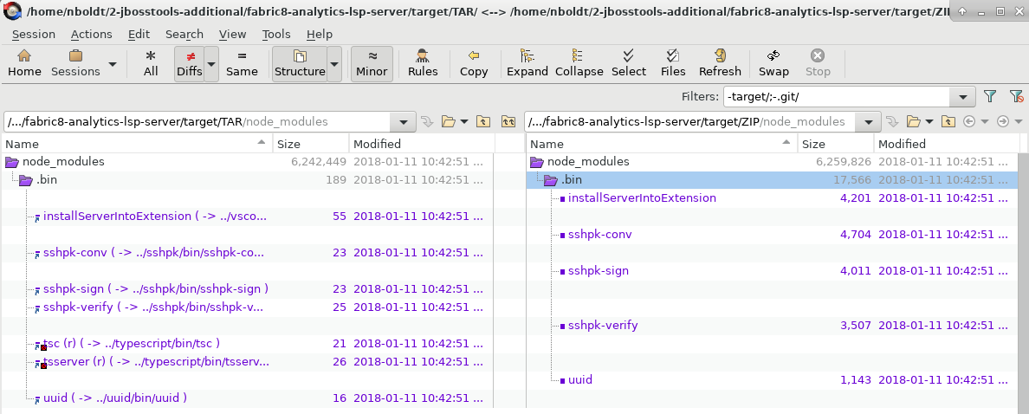Toggle the suppress filters funnel icon

point(1016,96)
